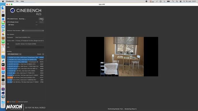Click the Identical System legend swatch

[17, 102]
